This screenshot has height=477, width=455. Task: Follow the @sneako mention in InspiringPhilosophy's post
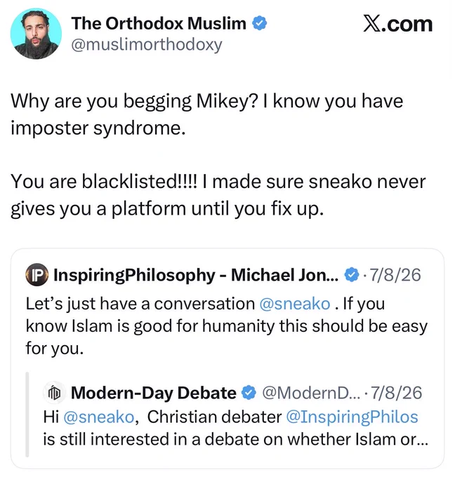pos(295,304)
